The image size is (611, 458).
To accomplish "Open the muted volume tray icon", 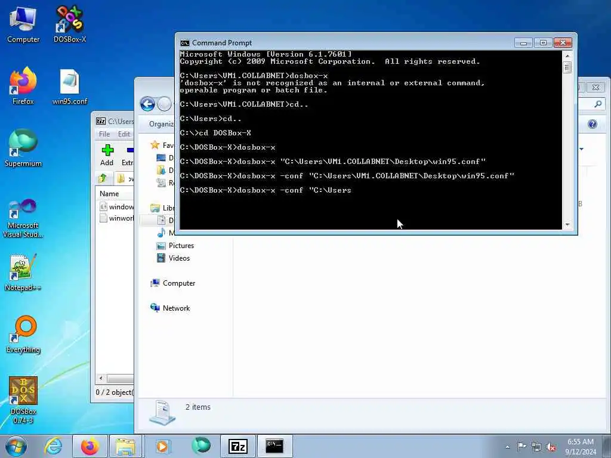I will click(x=551, y=447).
